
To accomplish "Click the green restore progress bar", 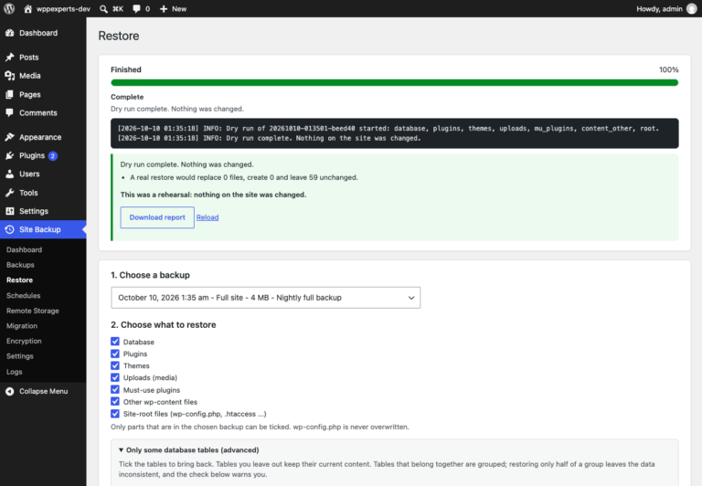I will [395, 83].
